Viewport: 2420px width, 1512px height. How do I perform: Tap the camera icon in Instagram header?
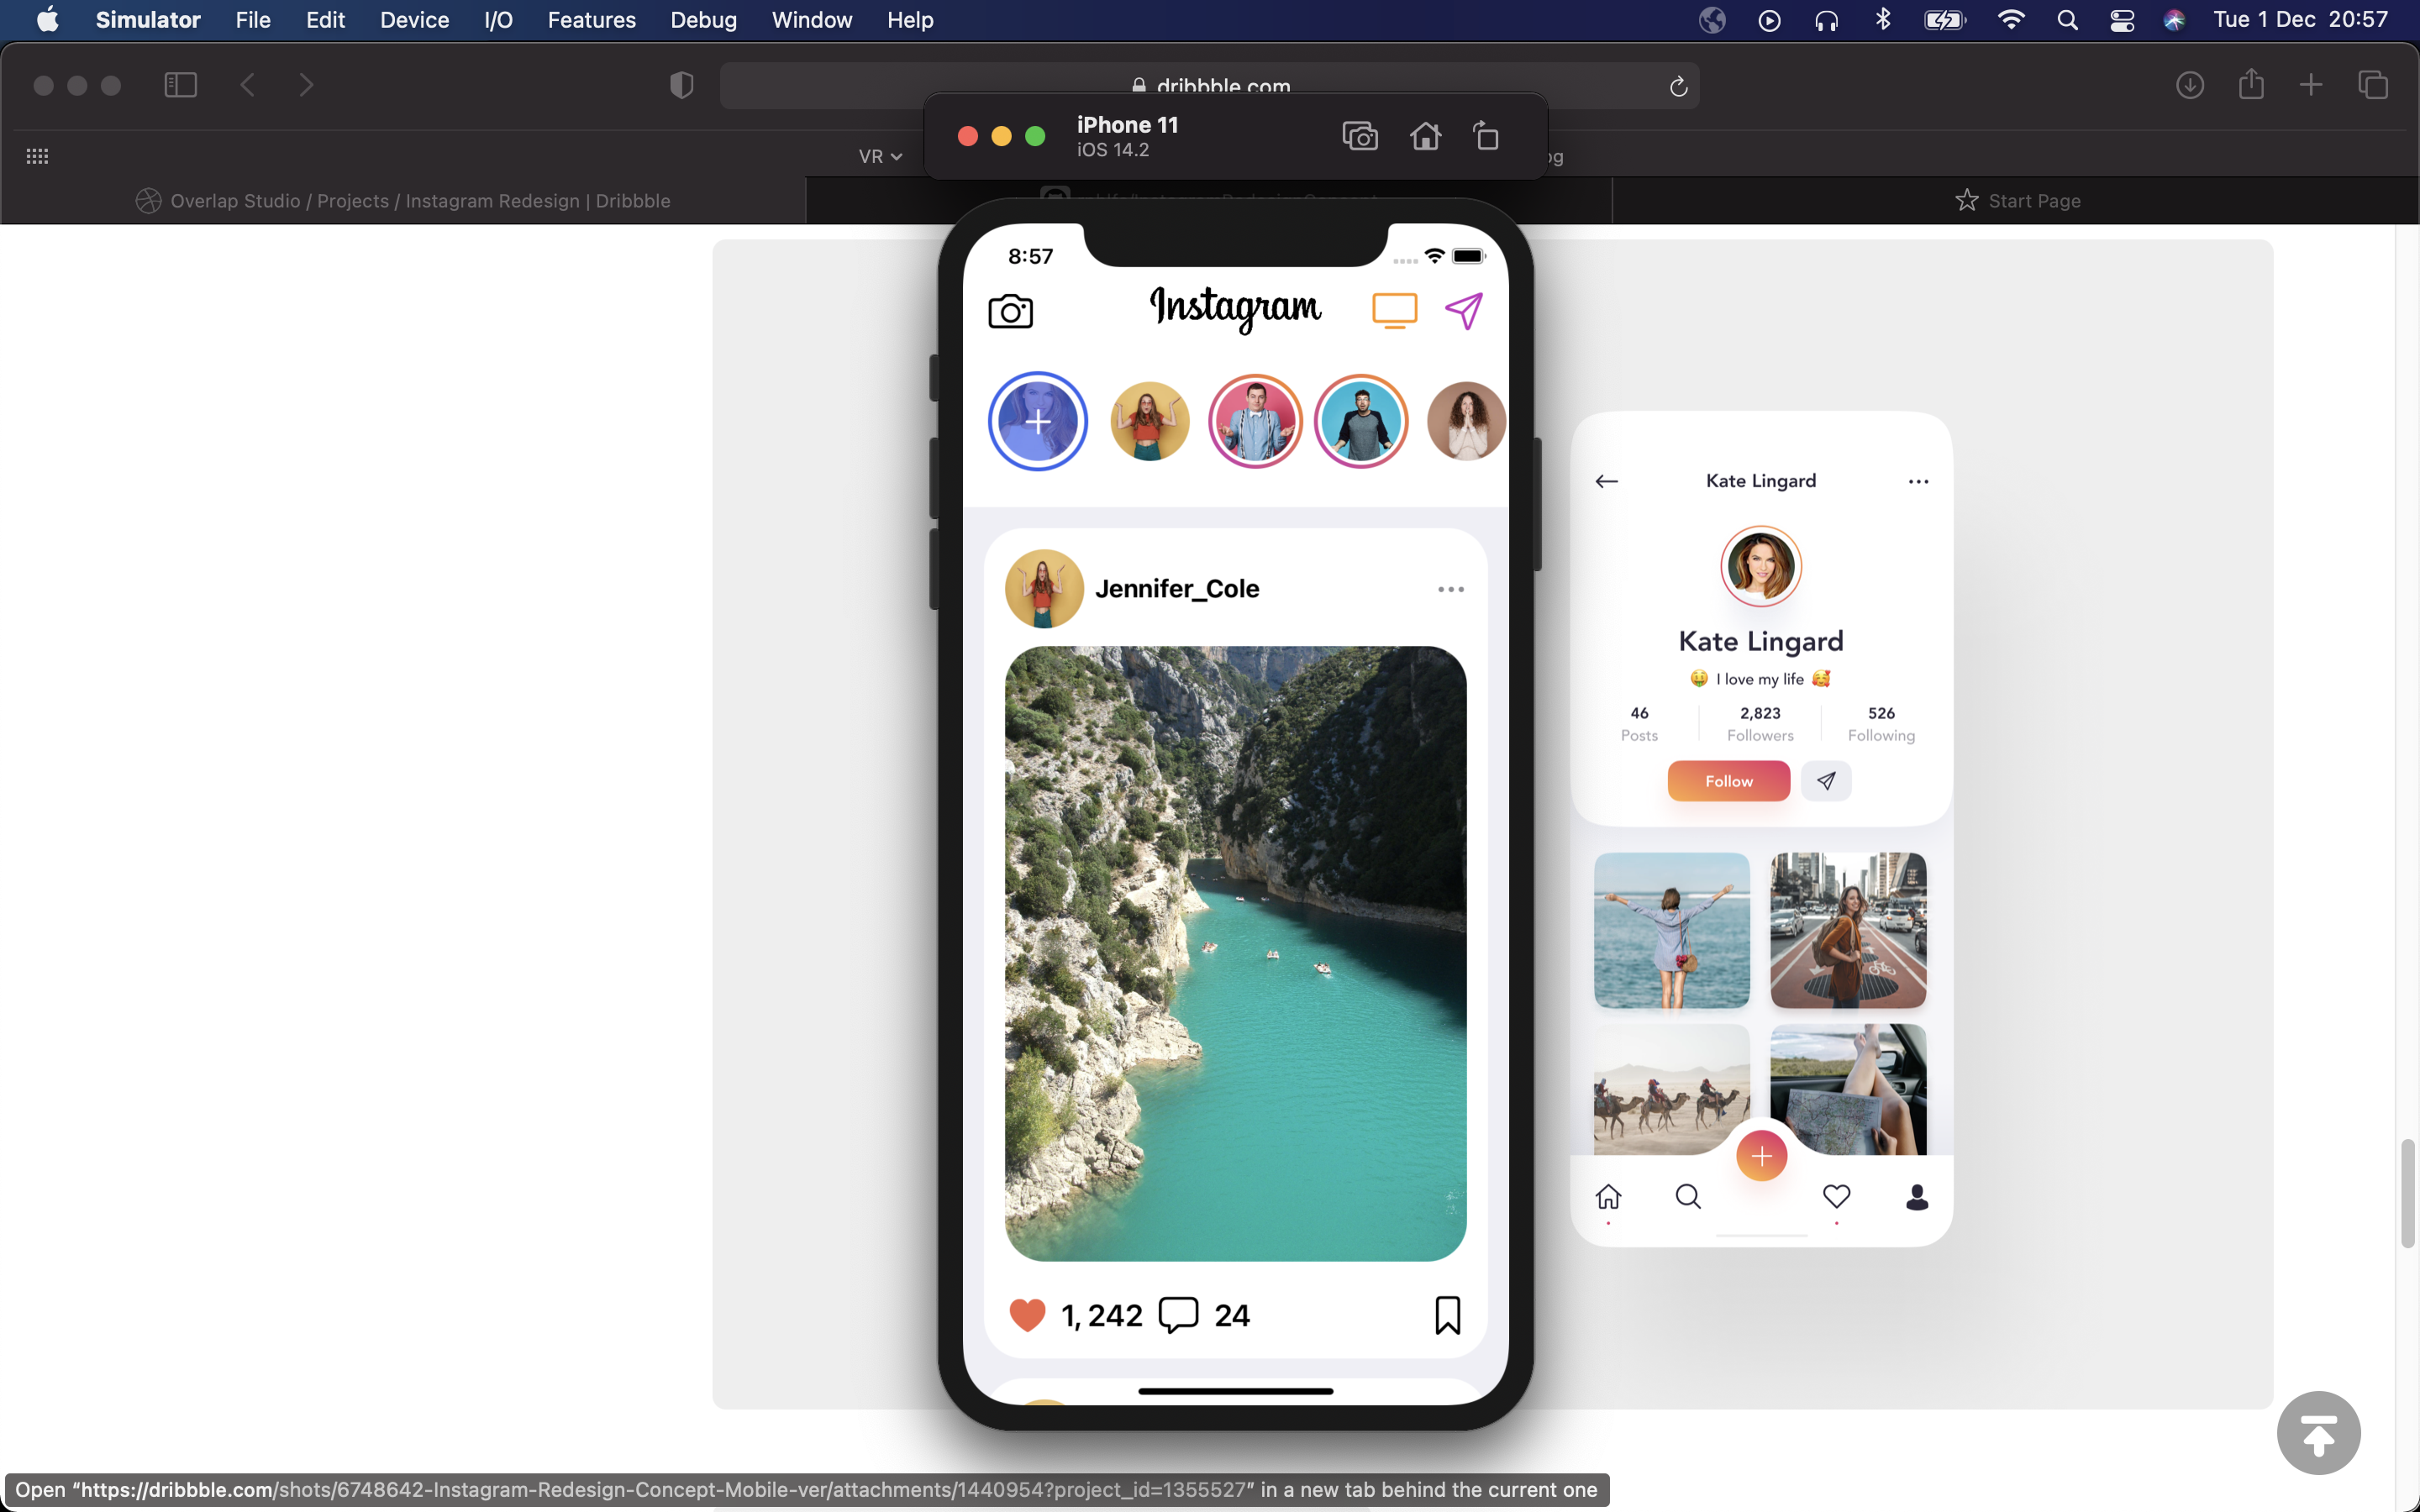[x=1010, y=312]
